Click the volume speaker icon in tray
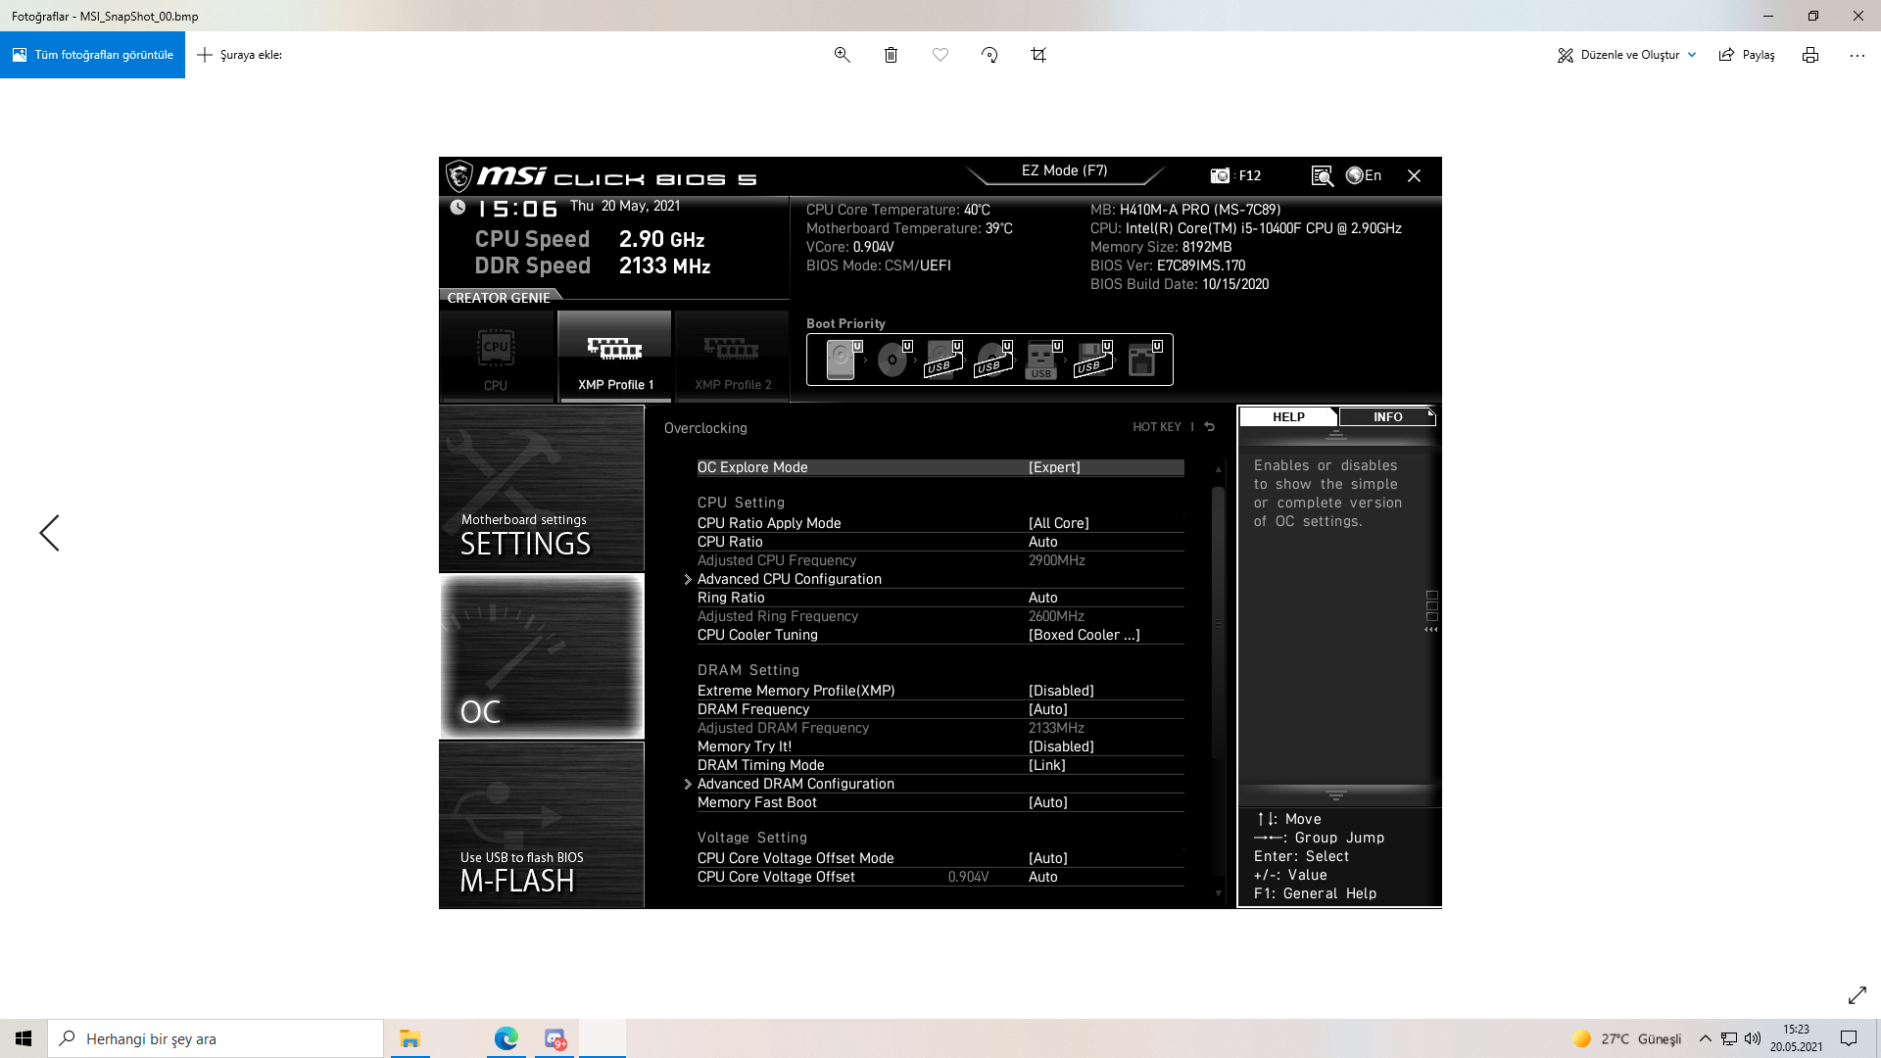Viewport: 1881px width, 1058px height. (x=1753, y=1038)
